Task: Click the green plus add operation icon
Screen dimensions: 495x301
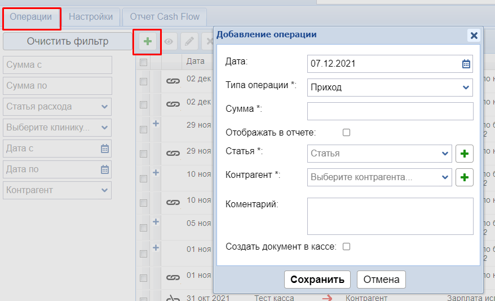Action: [x=147, y=41]
